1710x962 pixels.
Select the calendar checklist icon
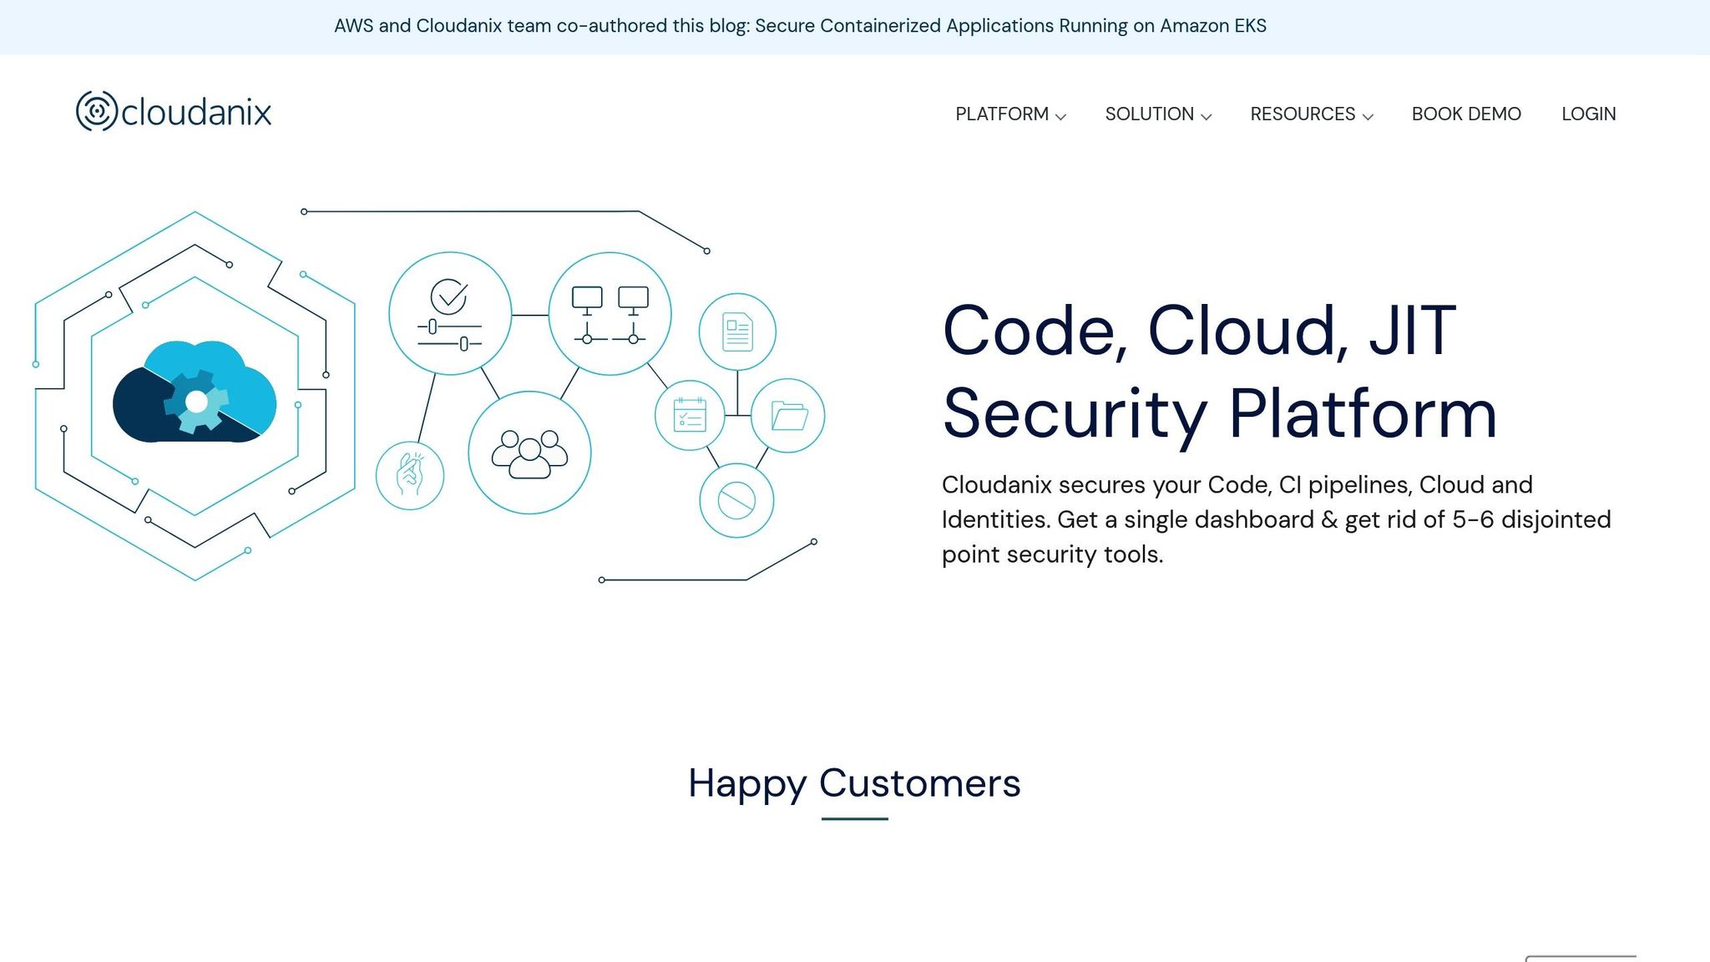[689, 413]
